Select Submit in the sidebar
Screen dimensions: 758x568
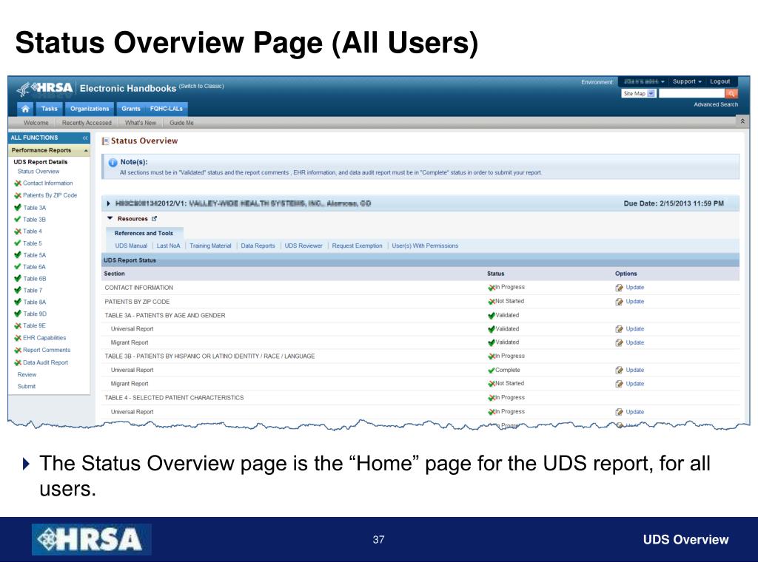coord(26,386)
